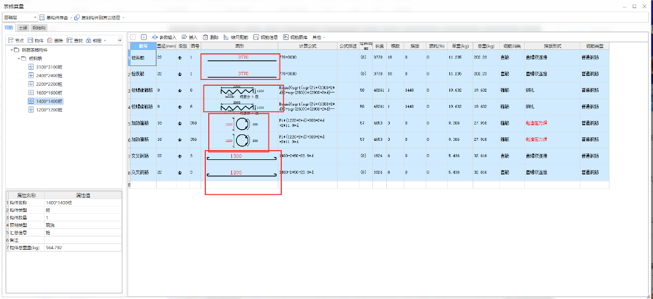Open the 锁定 dropdown arrow
The width and height of the screenshot is (653, 299).
point(105,41)
